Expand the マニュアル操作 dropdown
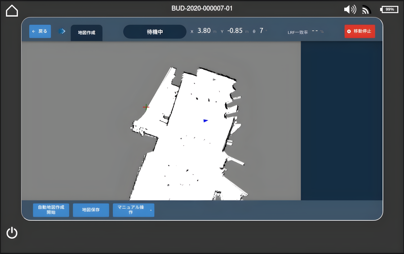 [133, 210]
